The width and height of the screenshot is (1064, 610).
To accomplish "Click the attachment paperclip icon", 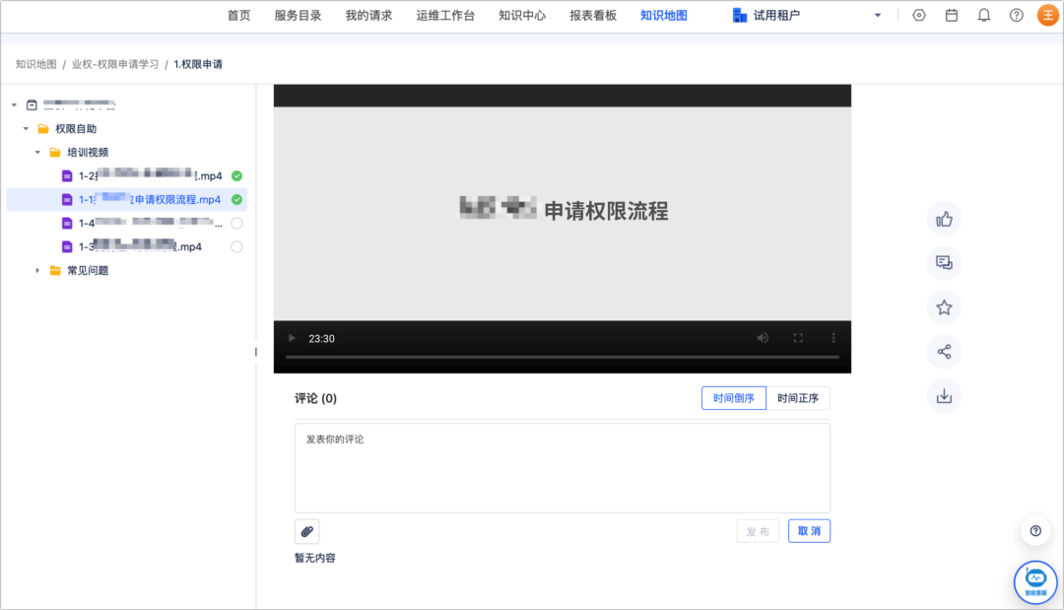I will click(306, 531).
